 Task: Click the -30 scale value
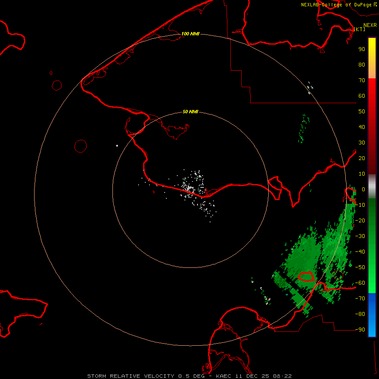[x=360, y=236]
